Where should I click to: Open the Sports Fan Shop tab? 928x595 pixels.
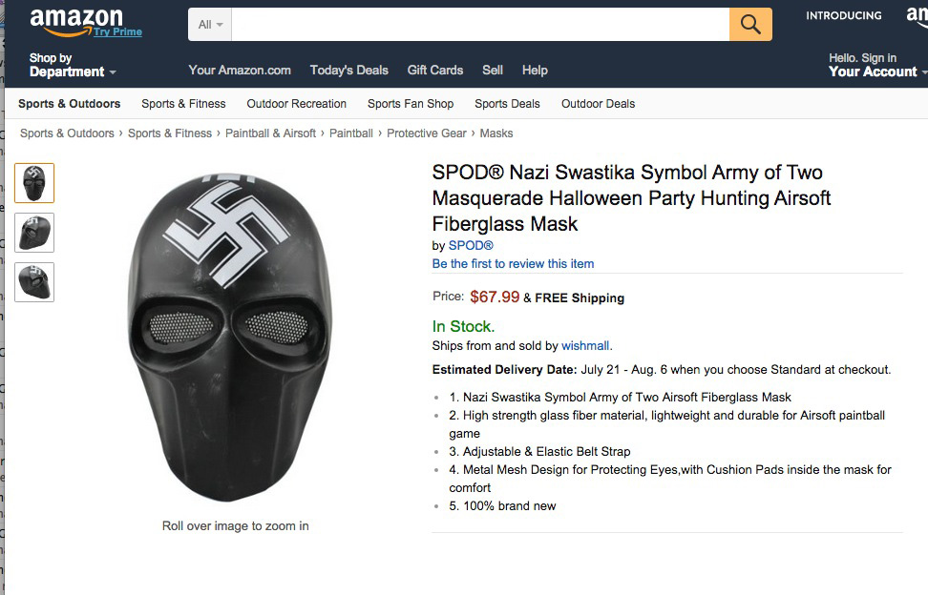[411, 104]
